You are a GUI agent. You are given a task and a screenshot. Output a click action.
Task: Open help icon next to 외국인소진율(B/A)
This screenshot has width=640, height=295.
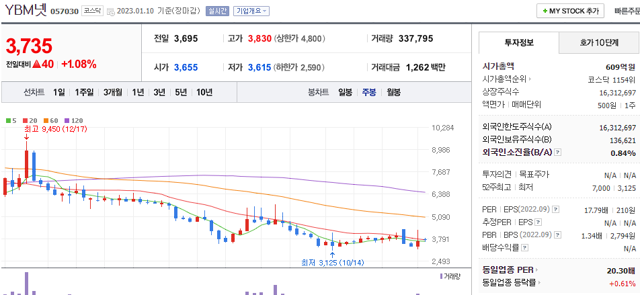558,153
